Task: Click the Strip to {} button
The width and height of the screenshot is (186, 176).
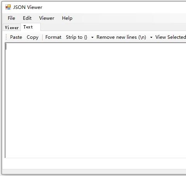Action: [77, 37]
